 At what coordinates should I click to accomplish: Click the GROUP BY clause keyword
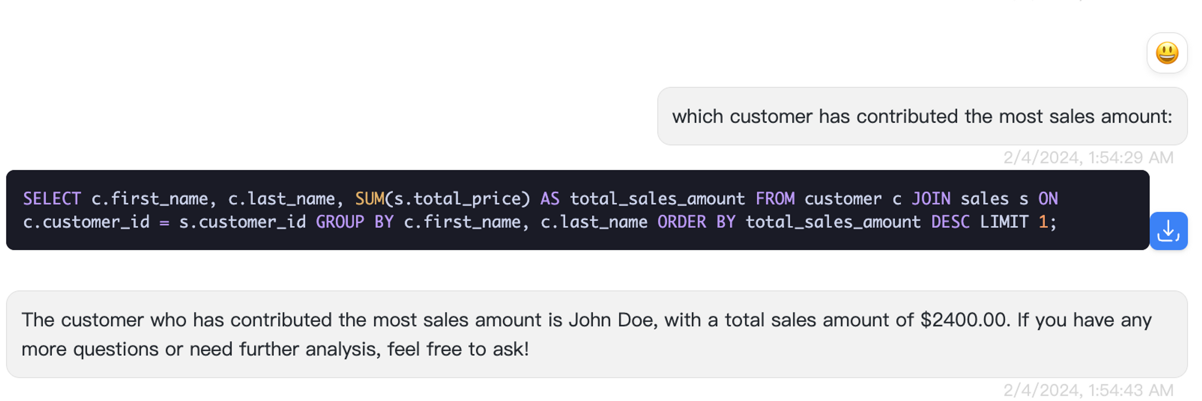pos(355,222)
